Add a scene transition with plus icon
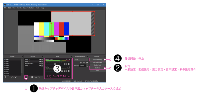The height and width of the screenshot is (101, 201). [x=81, y=62]
